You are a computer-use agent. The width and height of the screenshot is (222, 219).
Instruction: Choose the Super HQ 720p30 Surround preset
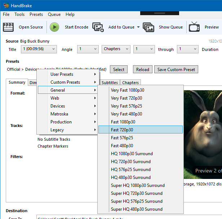[141, 193]
